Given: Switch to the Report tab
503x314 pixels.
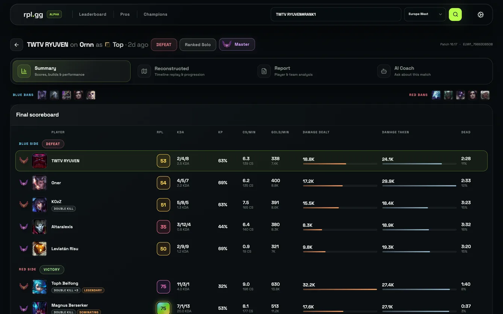Looking at the screenshot, I should 311,71.
